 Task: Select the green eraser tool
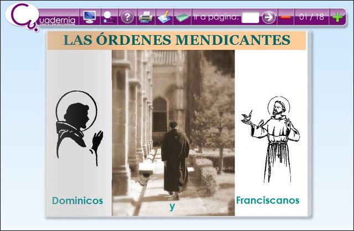183,17
